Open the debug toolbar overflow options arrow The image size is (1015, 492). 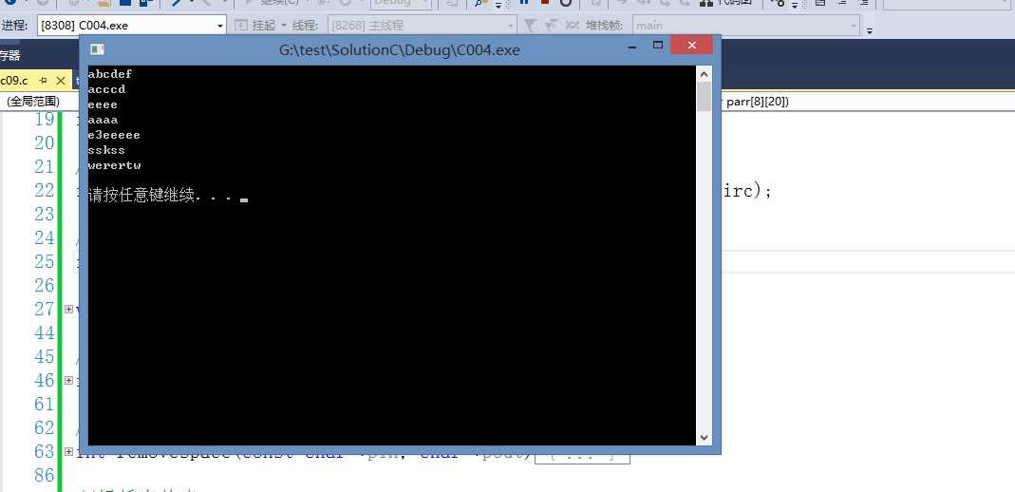[870, 29]
